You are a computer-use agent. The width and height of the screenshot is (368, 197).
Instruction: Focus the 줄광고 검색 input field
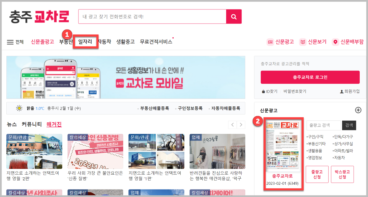324,125
